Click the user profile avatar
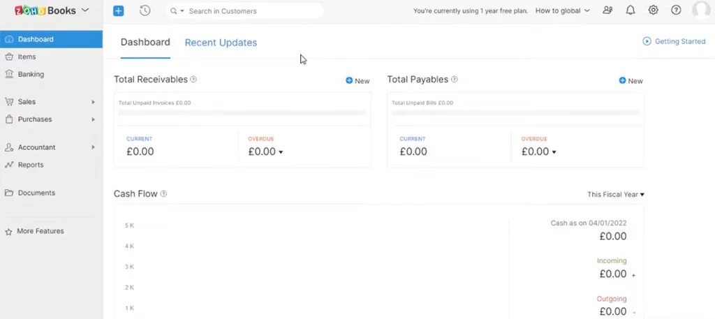The height and width of the screenshot is (319, 715). [x=701, y=10]
